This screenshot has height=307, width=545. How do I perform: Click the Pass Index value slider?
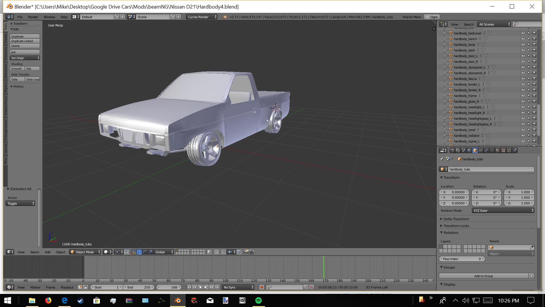(x=462, y=259)
